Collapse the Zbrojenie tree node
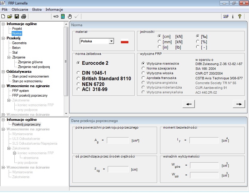The height and width of the screenshot is (193, 249). [9, 57]
